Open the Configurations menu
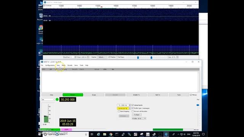 (50, 65)
